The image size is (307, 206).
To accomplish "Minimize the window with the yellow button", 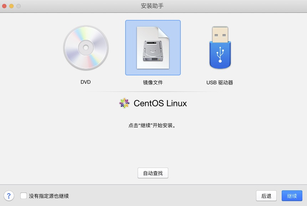I will [x=11, y=6].
